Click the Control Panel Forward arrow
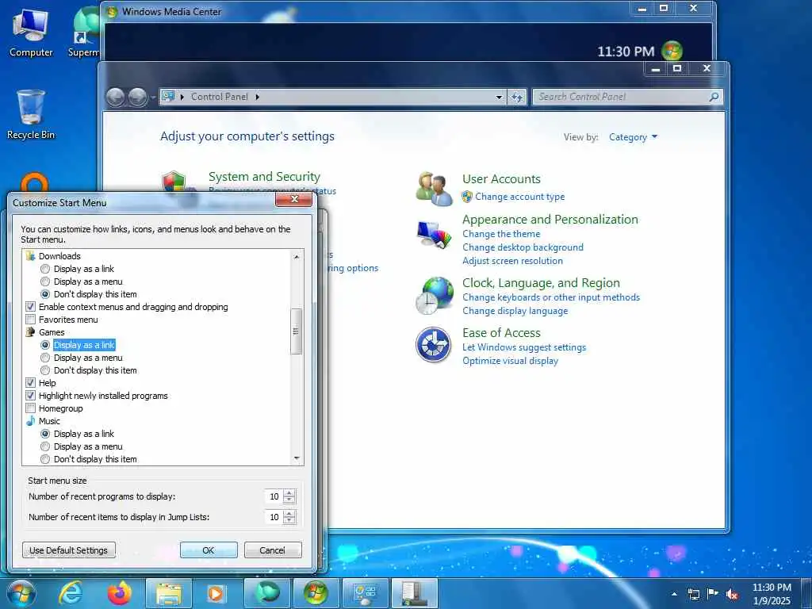 pyautogui.click(x=137, y=97)
